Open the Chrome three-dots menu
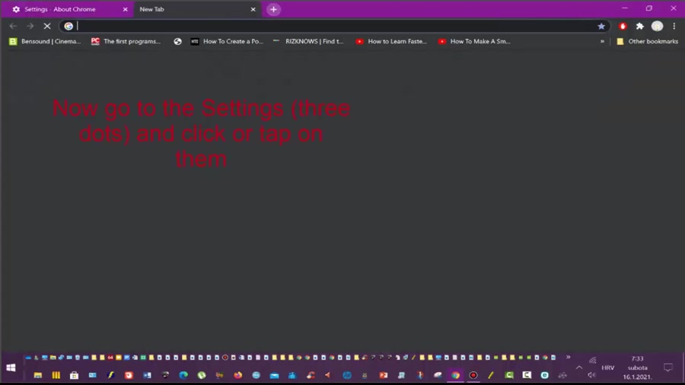685x385 pixels. pyautogui.click(x=674, y=26)
